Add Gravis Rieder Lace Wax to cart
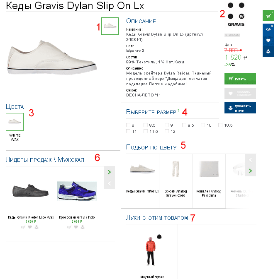The image size is (278, 279). [x=23, y=227]
